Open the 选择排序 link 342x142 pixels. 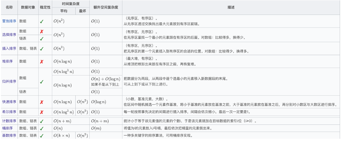point(9,35)
